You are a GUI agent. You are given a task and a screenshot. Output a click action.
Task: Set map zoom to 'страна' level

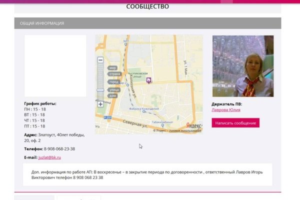point(114,74)
